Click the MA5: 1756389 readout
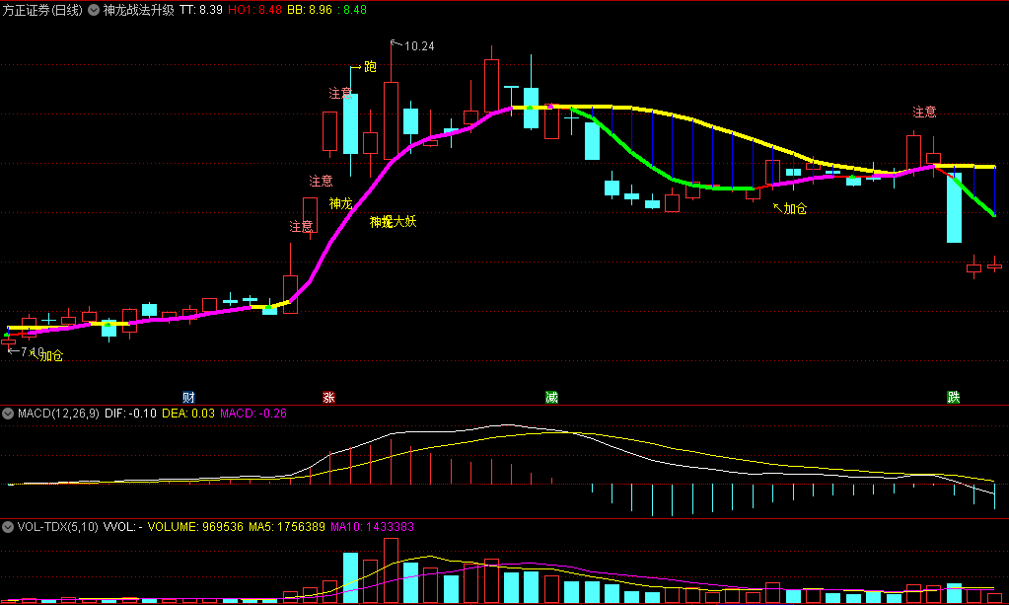The height and width of the screenshot is (605, 1009). [287, 526]
